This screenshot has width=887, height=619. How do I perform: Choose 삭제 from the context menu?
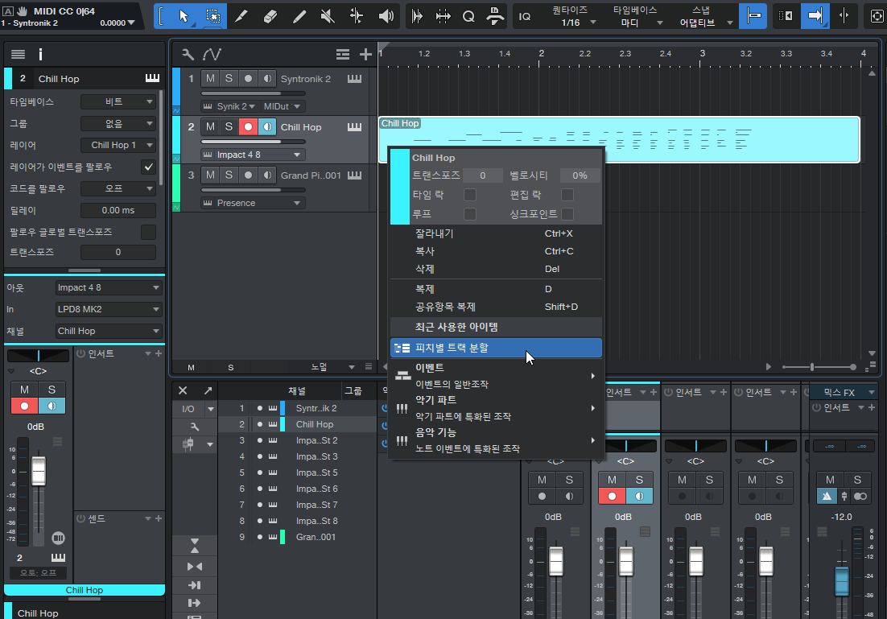click(x=496, y=269)
